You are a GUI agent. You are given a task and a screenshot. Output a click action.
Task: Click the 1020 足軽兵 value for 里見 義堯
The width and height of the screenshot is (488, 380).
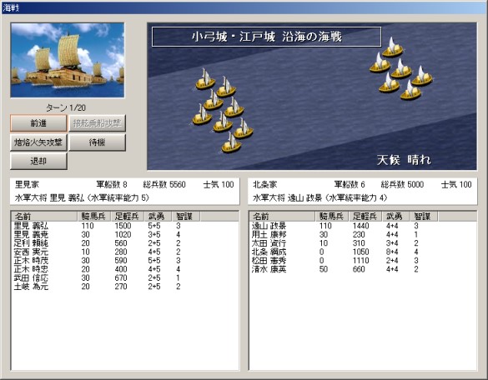click(x=123, y=234)
